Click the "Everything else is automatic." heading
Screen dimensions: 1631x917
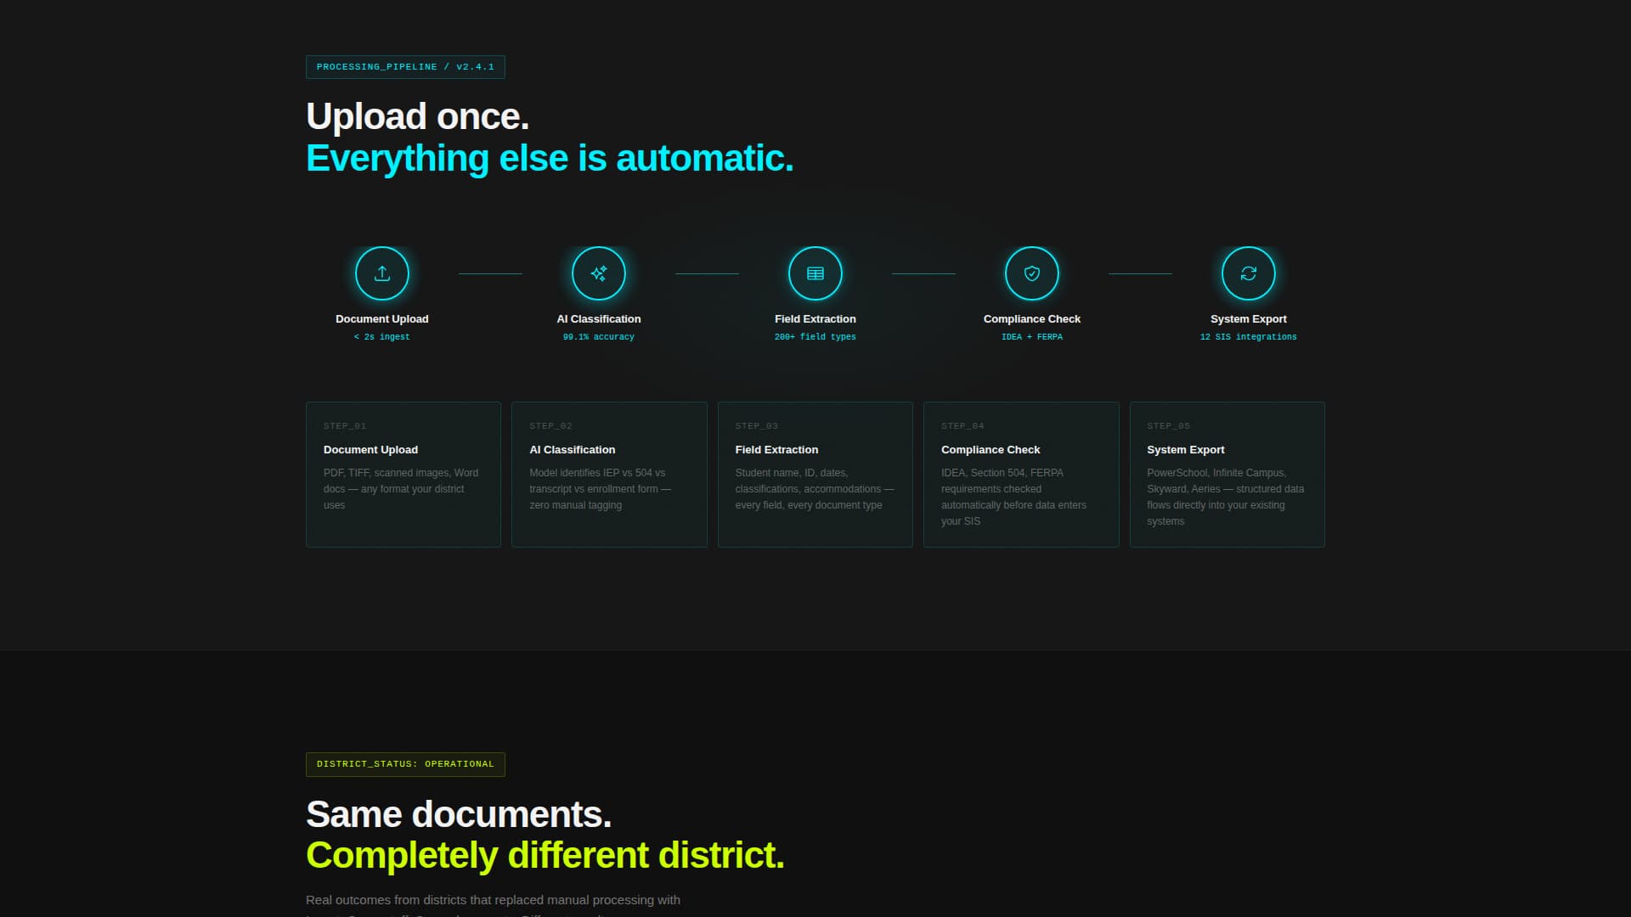tap(550, 159)
